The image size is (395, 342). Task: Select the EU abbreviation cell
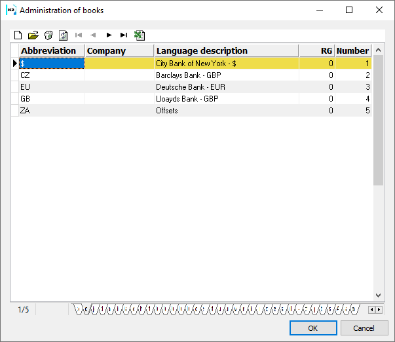pyautogui.click(x=52, y=87)
